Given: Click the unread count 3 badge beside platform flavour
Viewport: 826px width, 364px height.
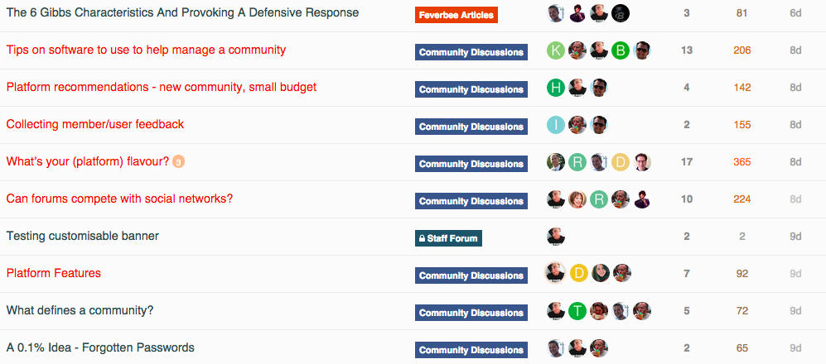Looking at the screenshot, I should [179, 162].
